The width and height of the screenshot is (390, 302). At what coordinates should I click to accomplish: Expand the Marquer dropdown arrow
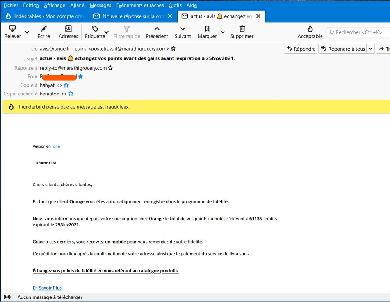(x=223, y=32)
